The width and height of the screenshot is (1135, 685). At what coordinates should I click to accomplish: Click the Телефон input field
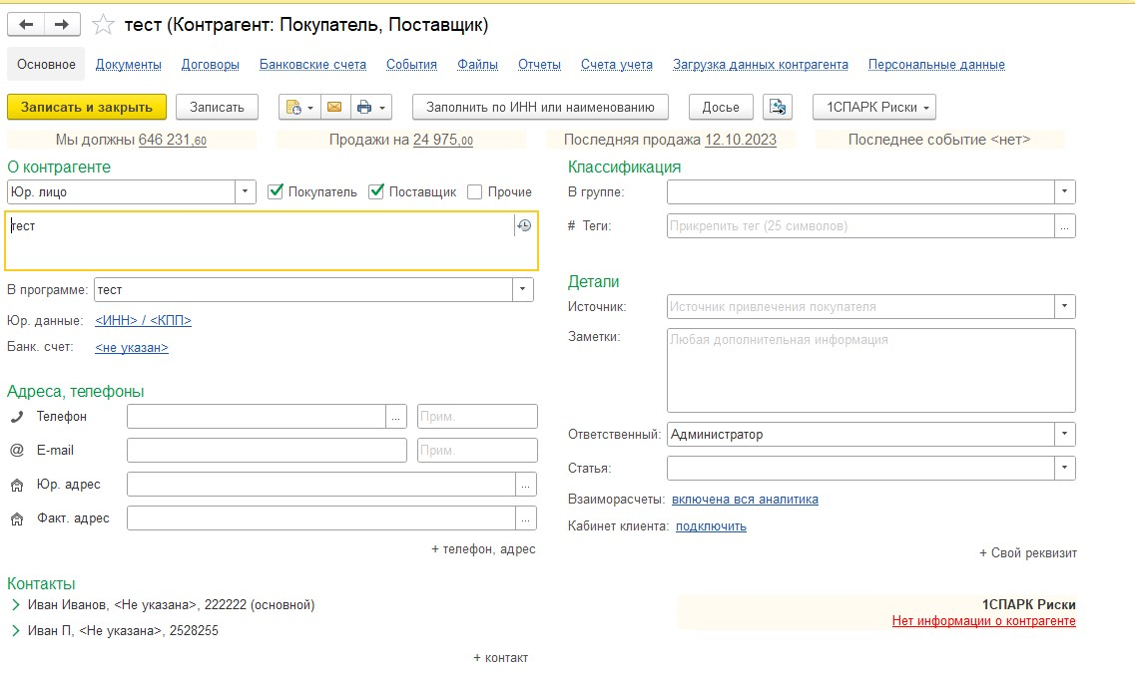[x=257, y=417]
